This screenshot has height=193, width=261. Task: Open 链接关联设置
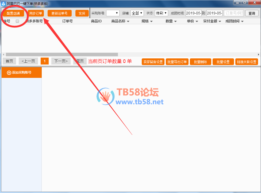[247, 62]
